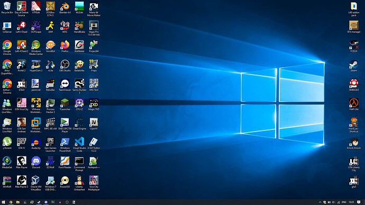The width and height of the screenshot is (365, 205).
Task: Launch Left 4 Dead 2 shortcut
Action: coord(21,46)
